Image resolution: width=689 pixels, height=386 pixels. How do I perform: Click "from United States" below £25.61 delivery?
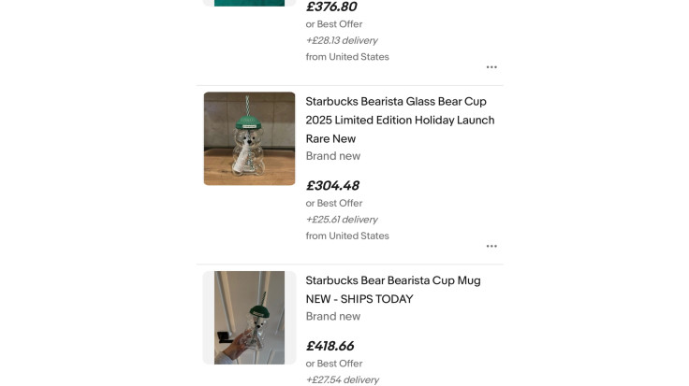(x=347, y=236)
